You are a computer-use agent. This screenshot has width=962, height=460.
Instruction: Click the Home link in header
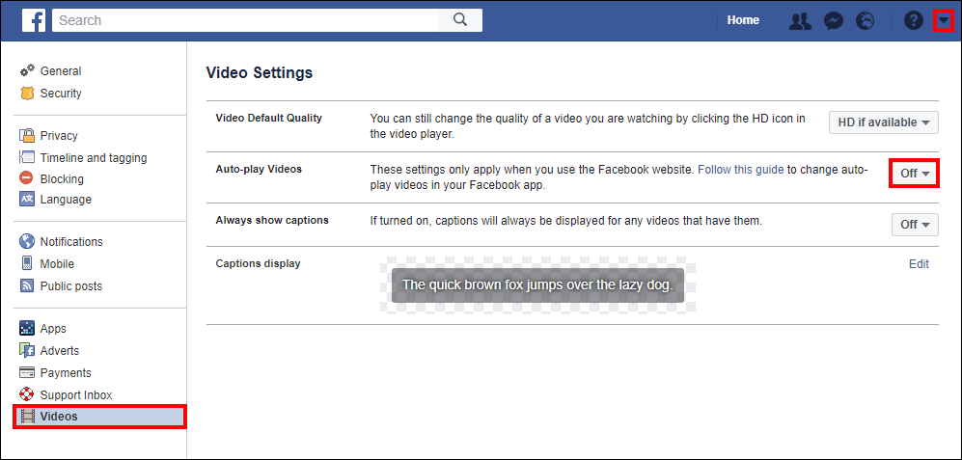pos(743,20)
